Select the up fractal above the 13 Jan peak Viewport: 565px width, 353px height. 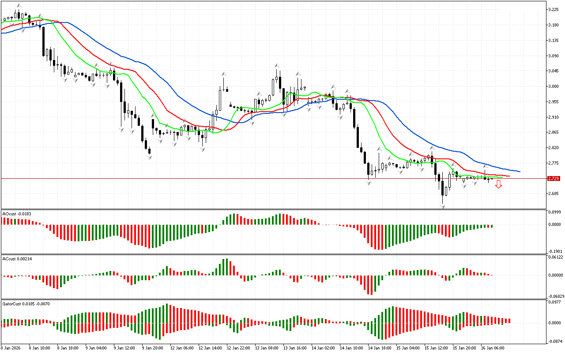click(277, 65)
